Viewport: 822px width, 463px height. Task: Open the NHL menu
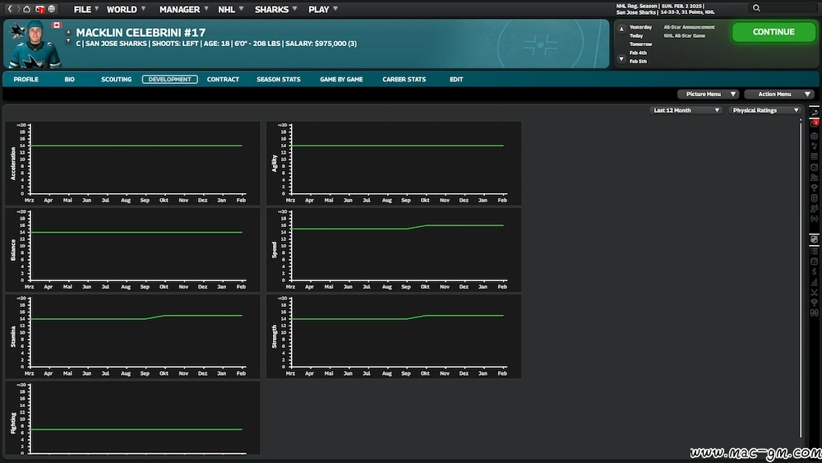click(231, 9)
